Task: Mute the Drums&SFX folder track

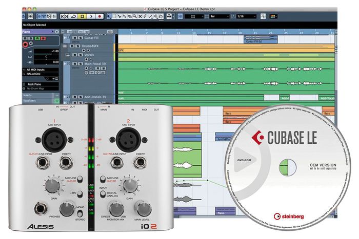Action: tap(72, 46)
